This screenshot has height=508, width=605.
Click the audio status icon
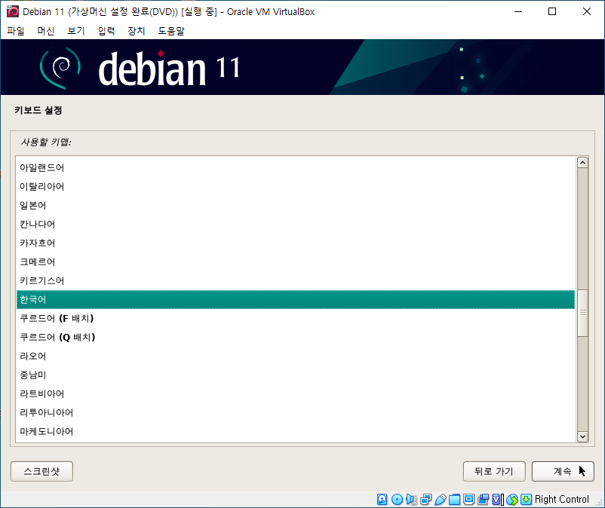click(x=411, y=499)
